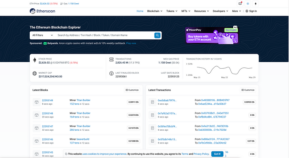Image resolution: width=289 pixels, height=158 pixels.
Task: Expand the Tokens menu
Action: point(172,11)
